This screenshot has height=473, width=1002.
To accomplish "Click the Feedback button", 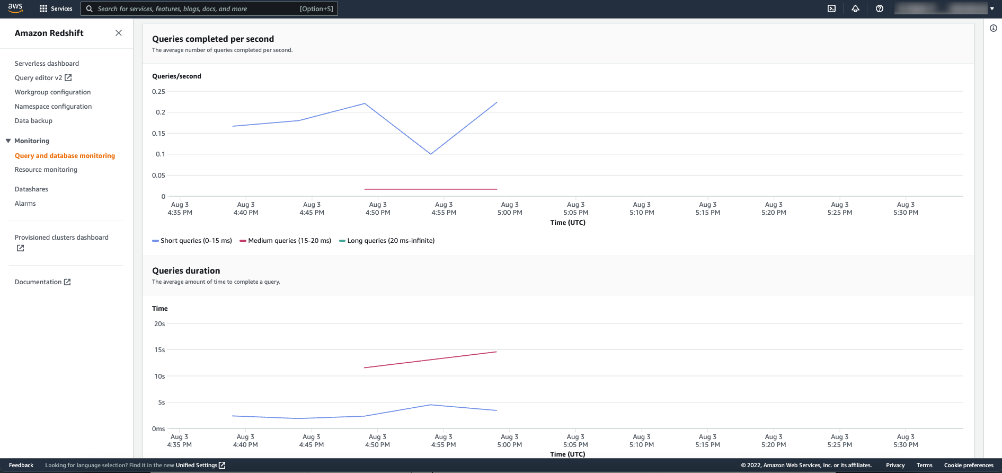I will point(21,465).
